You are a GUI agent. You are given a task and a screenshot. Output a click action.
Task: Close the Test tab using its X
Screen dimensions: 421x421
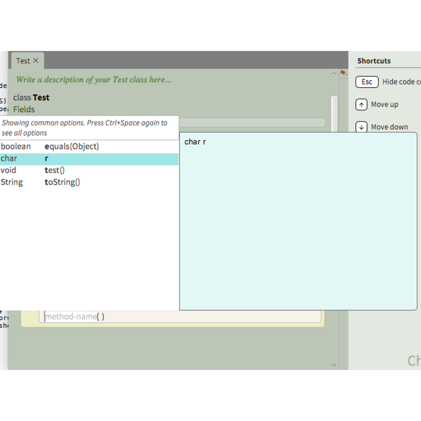36,61
